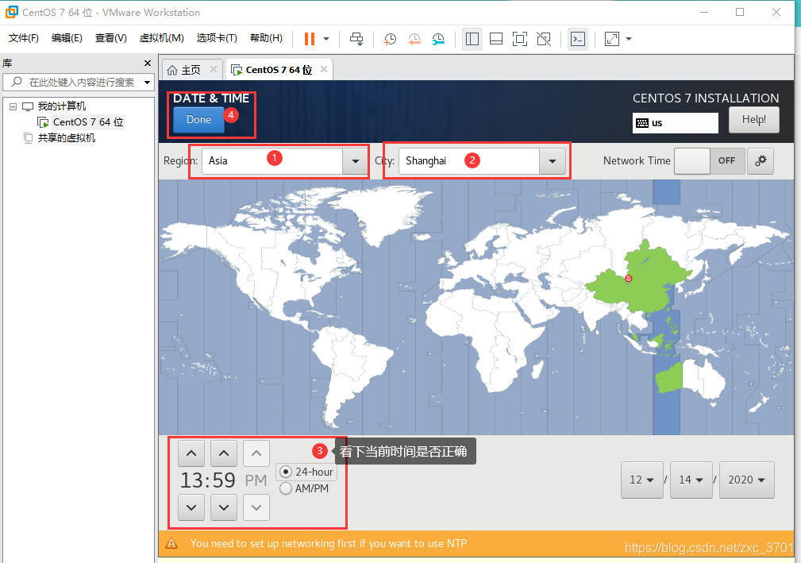Increase the hour with the up arrow
801x563 pixels.
coord(191,453)
